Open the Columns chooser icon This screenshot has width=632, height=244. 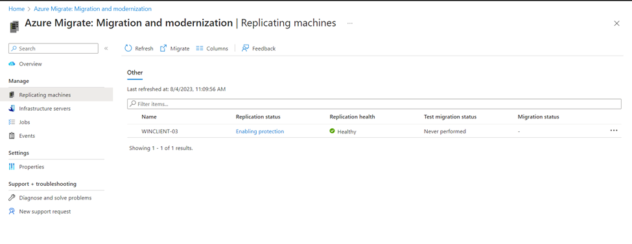[200, 49]
